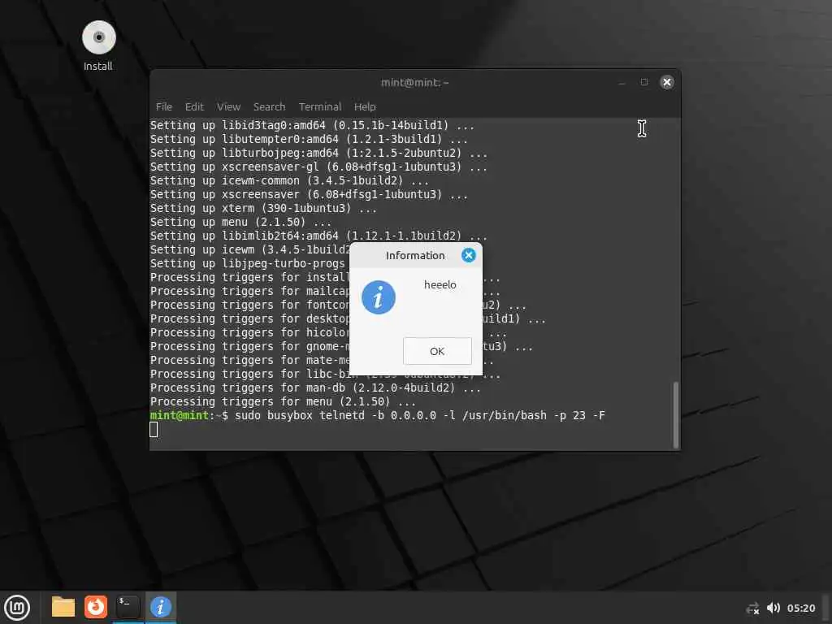This screenshot has width=832, height=624.
Task: Click the 'Setting up libturbojpeg:amd64' line
Action: point(318,153)
